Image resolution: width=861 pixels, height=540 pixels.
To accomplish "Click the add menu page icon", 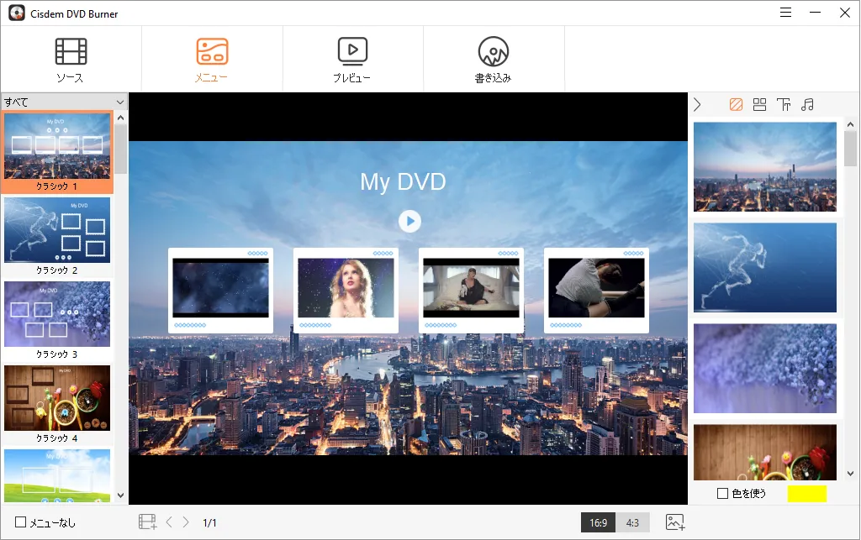I will coord(148,522).
